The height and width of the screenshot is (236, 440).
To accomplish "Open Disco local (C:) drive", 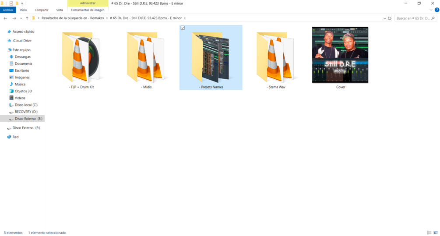I will coord(26,105).
